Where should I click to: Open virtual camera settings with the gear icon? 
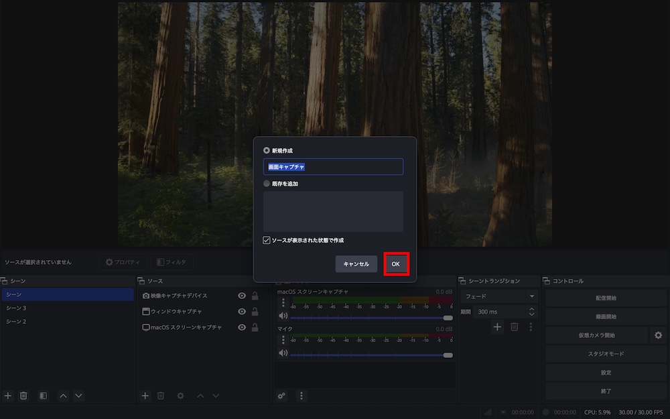(x=659, y=335)
